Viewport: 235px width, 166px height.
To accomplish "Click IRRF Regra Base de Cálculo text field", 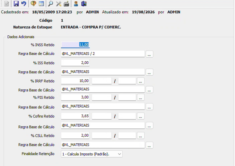I will tap(103, 89).
